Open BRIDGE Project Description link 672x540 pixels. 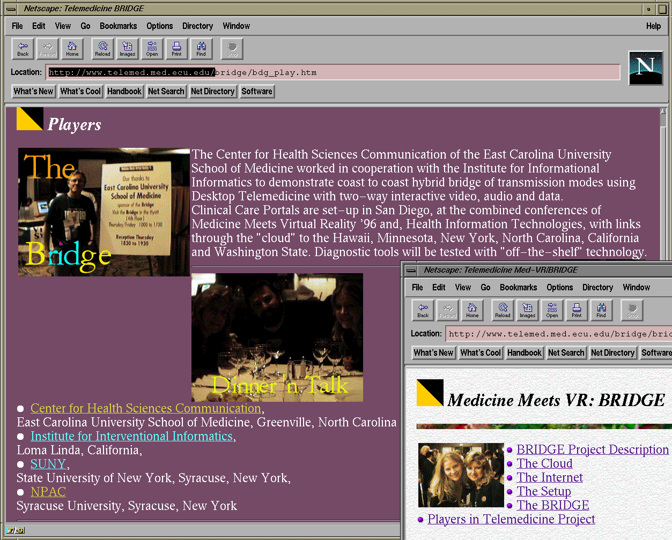(x=593, y=449)
